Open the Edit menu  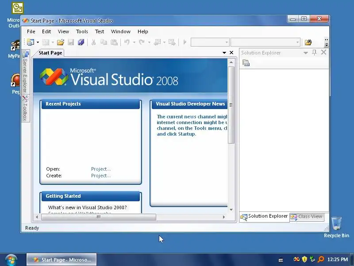point(46,31)
